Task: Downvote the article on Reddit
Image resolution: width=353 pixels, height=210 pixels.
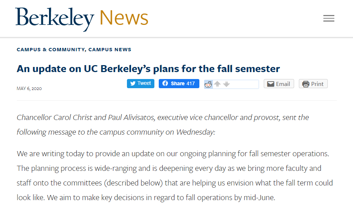Action: coord(226,84)
